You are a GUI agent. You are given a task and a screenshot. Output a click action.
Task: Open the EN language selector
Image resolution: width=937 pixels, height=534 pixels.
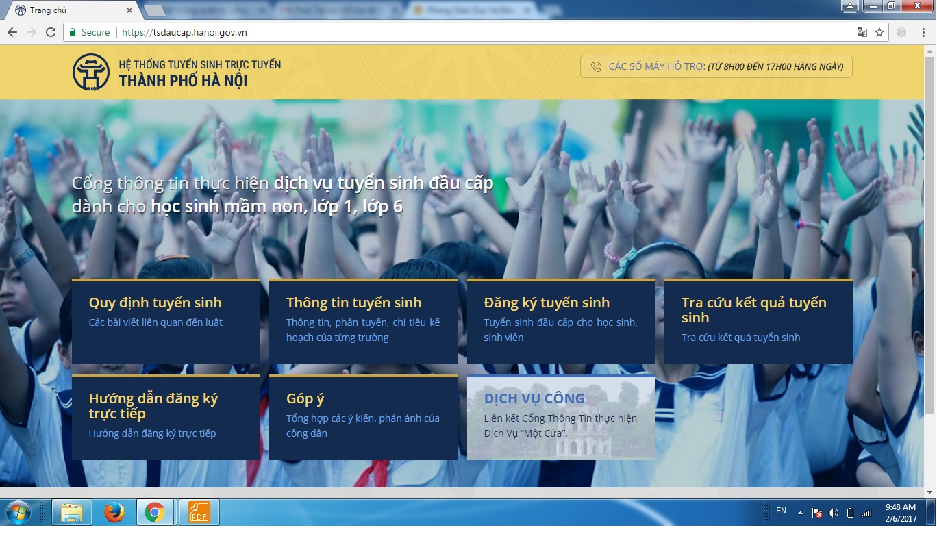pos(781,511)
